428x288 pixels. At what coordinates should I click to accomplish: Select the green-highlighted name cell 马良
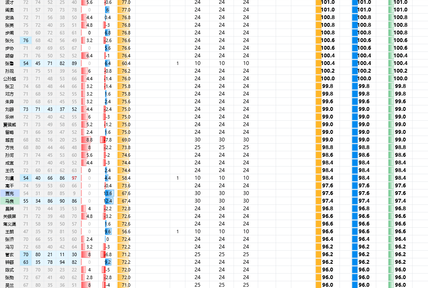click(9, 201)
